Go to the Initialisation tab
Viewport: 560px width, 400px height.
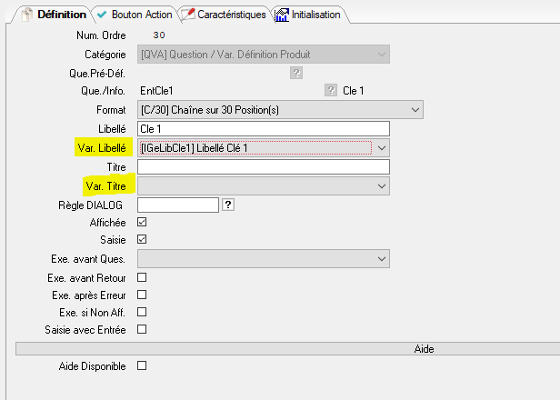click(x=307, y=15)
